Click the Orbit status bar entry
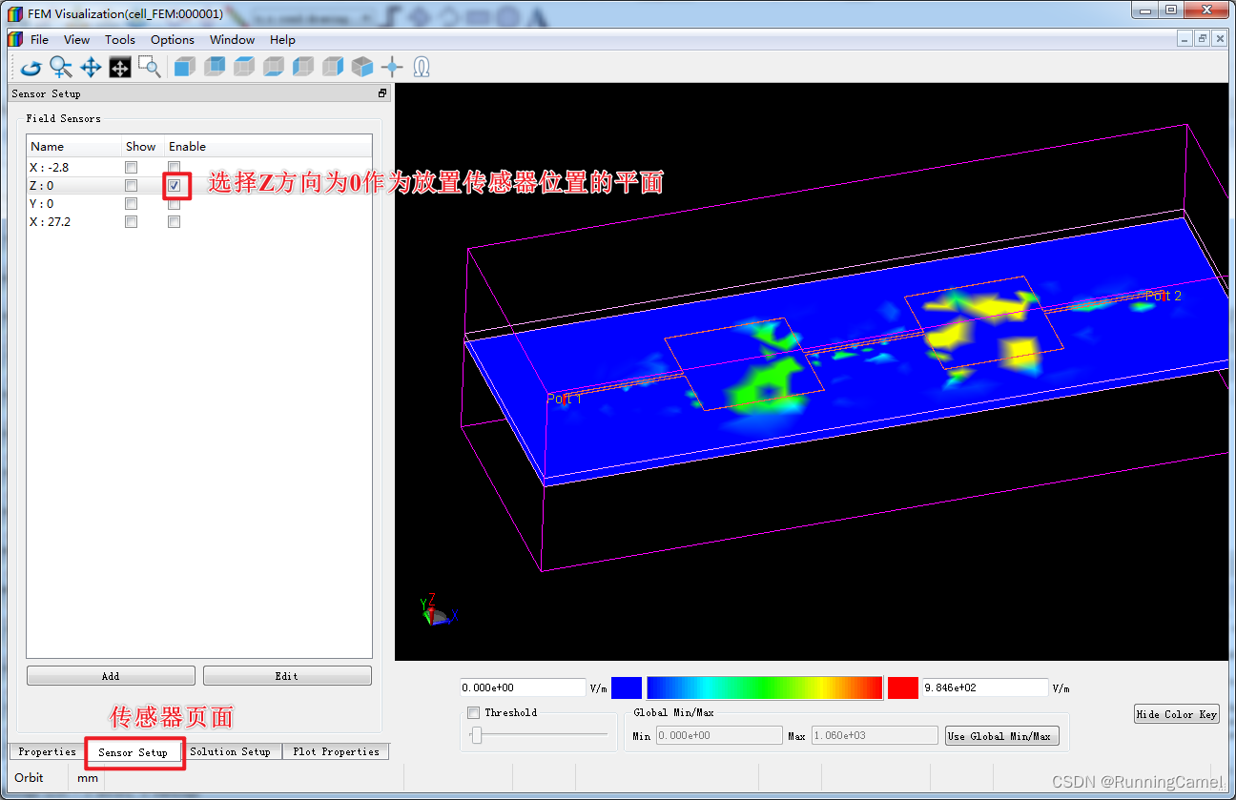 [x=29, y=777]
